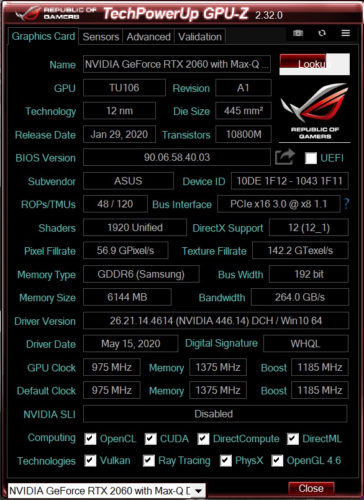
Task: Switch to the Sensors tab
Action: click(101, 37)
